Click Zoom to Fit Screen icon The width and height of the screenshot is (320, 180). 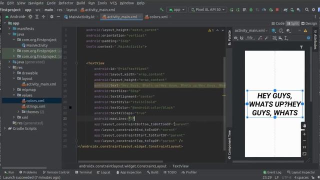(304, 153)
